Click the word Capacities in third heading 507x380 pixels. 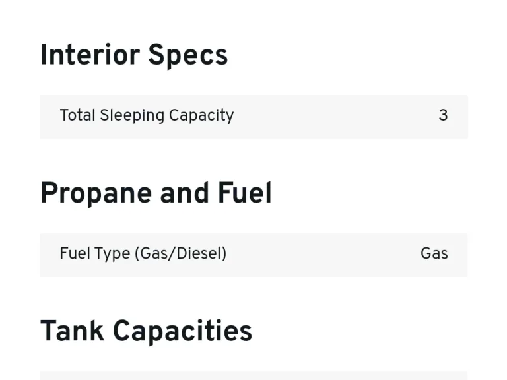pos(182,332)
